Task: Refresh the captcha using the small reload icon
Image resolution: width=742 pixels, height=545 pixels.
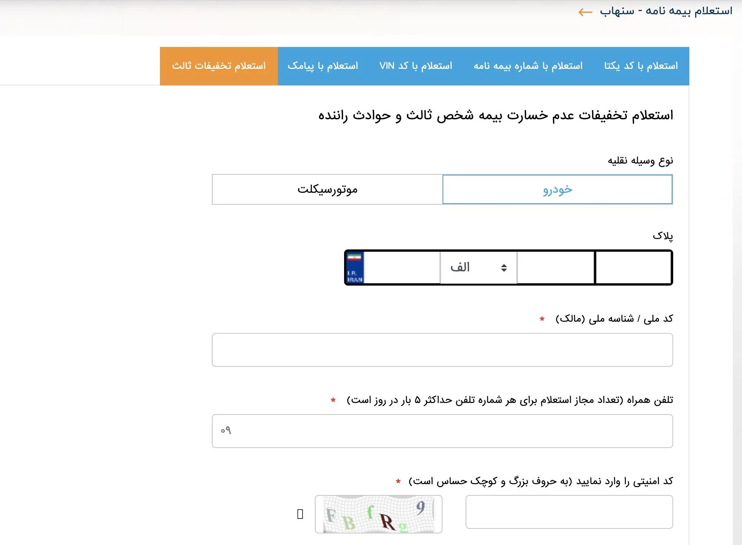Action: 300,514
